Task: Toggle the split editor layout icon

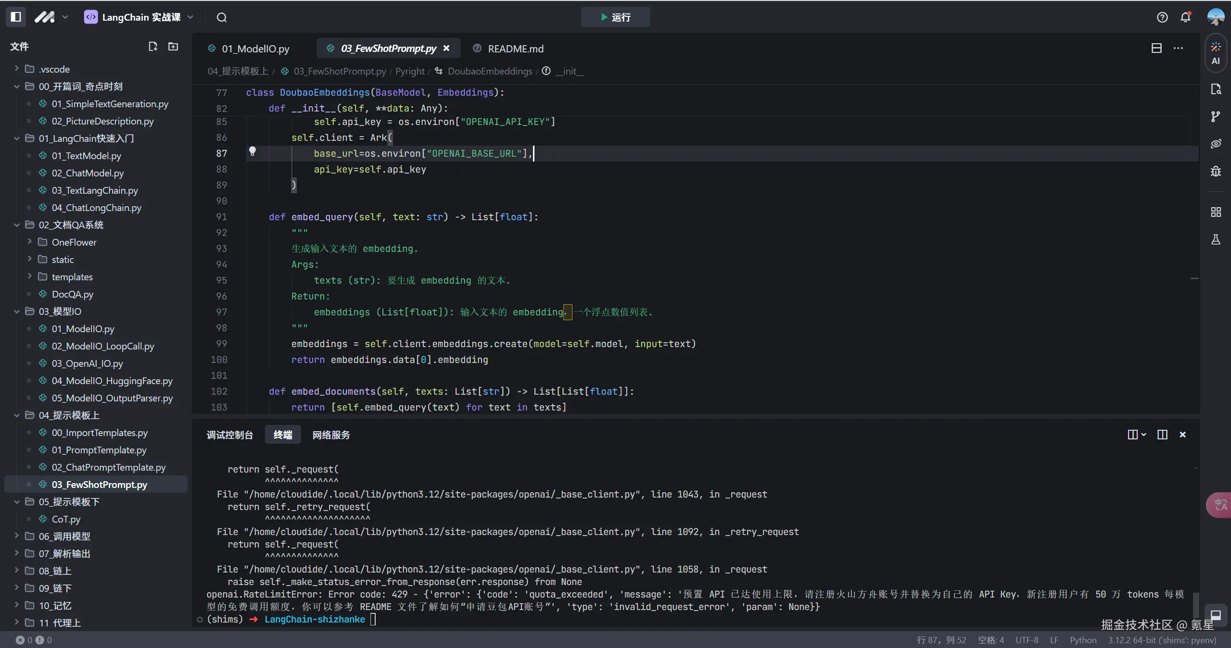Action: pos(1156,48)
